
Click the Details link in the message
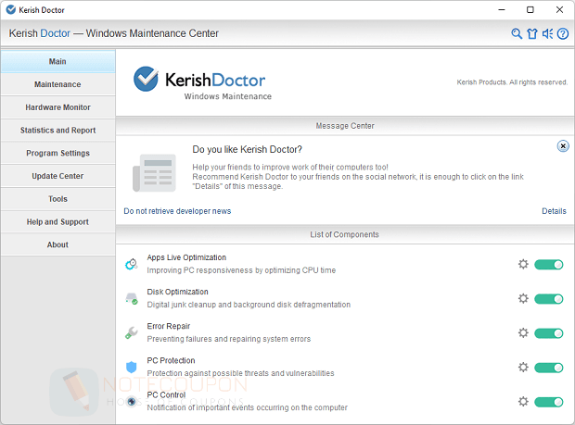[554, 211]
